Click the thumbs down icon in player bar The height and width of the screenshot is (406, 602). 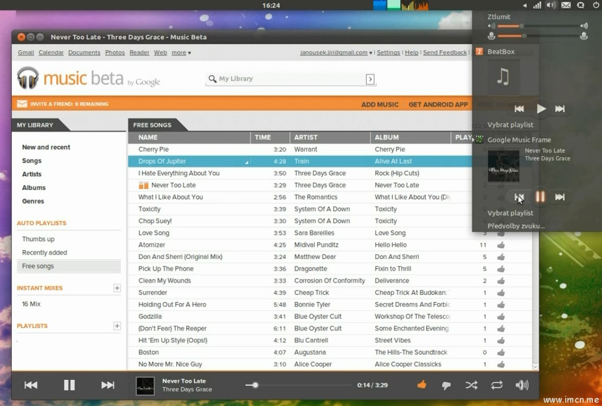(446, 385)
